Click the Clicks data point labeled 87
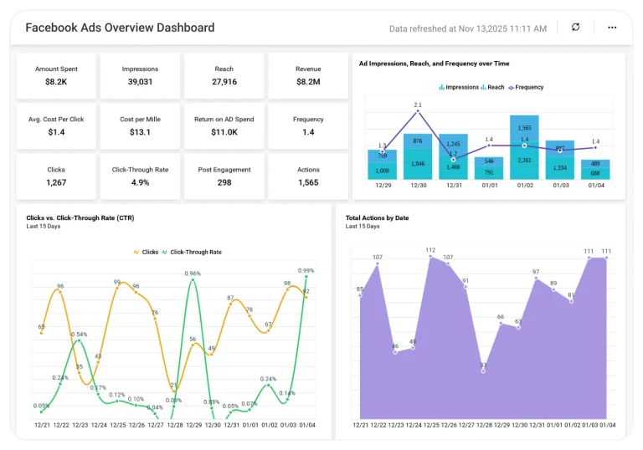 230,304
